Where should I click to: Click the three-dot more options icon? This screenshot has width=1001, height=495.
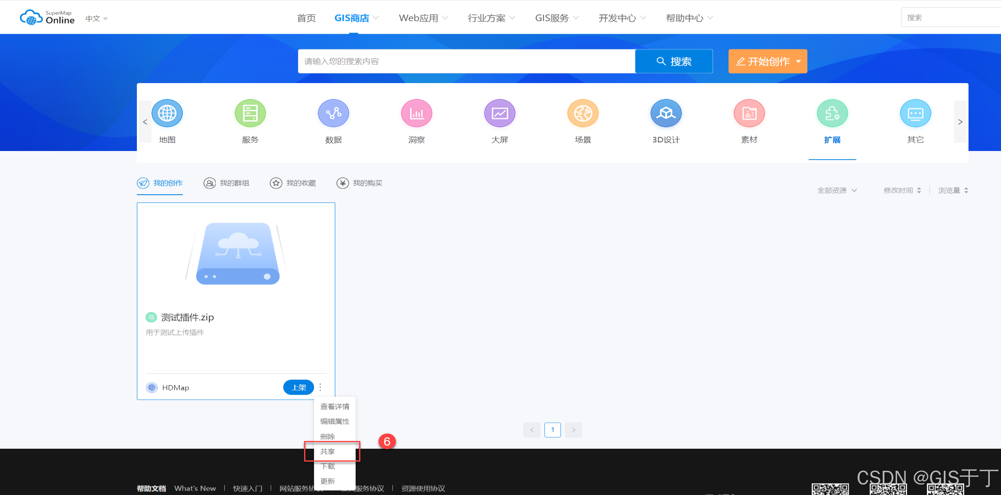pos(321,387)
